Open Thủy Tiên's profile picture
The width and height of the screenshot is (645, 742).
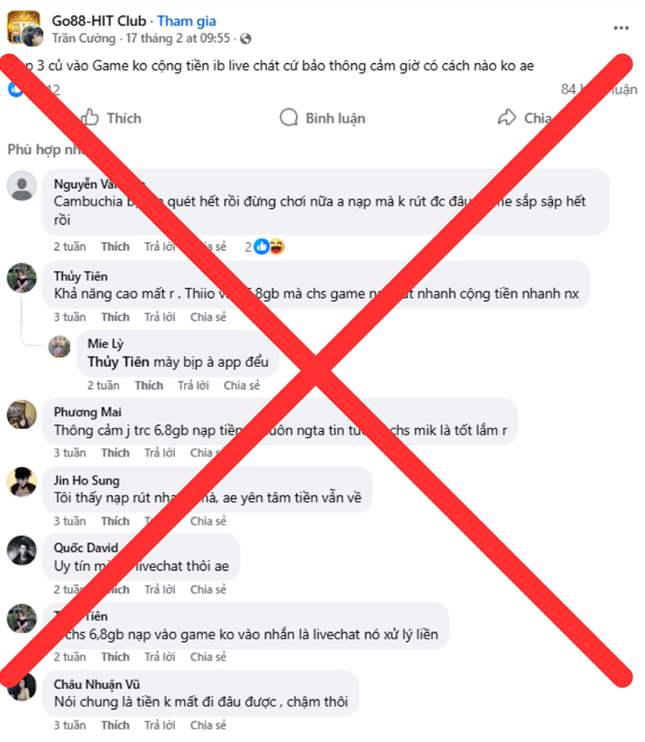[x=22, y=277]
